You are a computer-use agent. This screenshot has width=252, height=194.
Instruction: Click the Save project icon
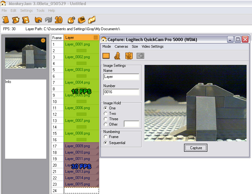point(26,20)
